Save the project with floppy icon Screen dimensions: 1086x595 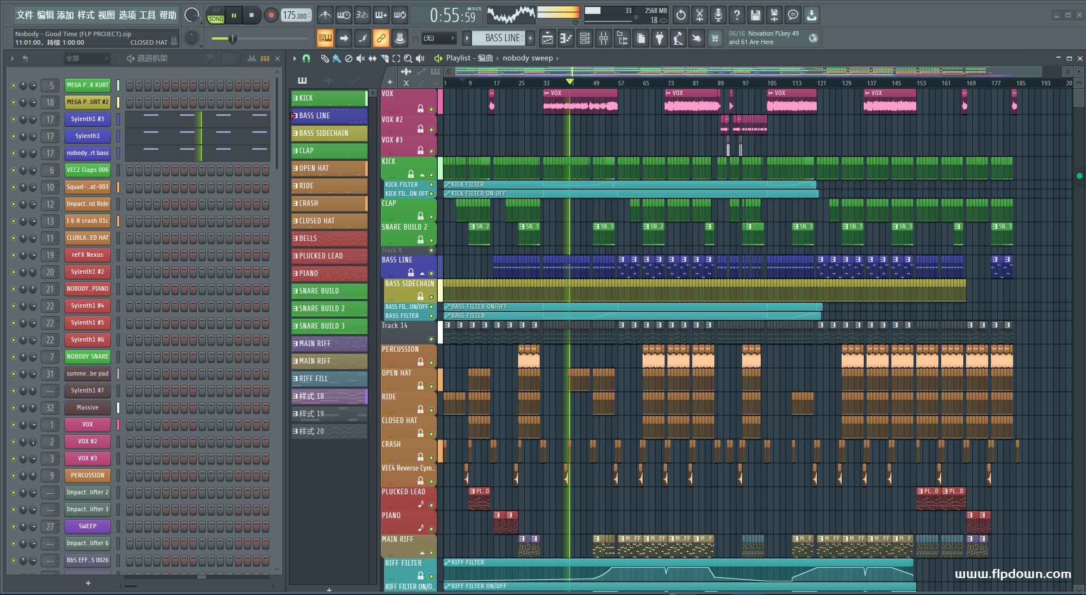tap(756, 15)
